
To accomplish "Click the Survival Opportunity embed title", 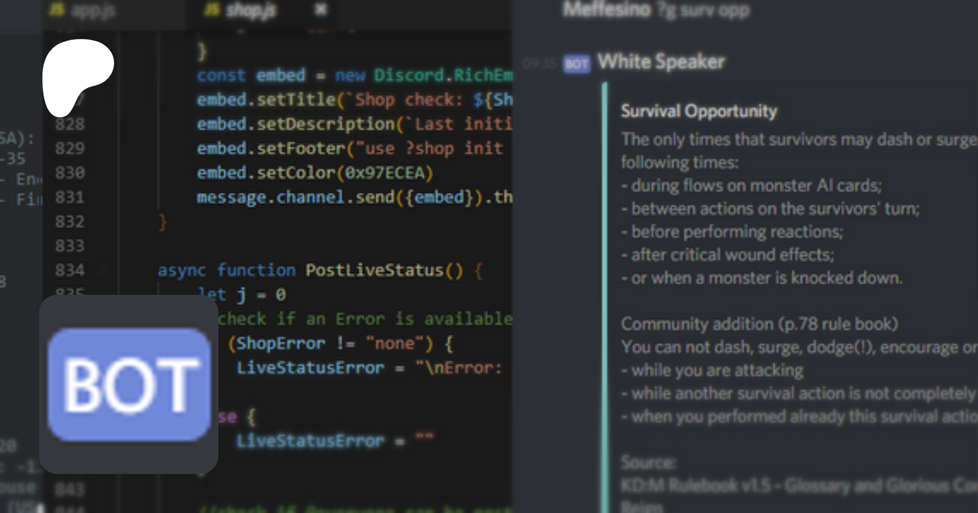I will pos(699,111).
